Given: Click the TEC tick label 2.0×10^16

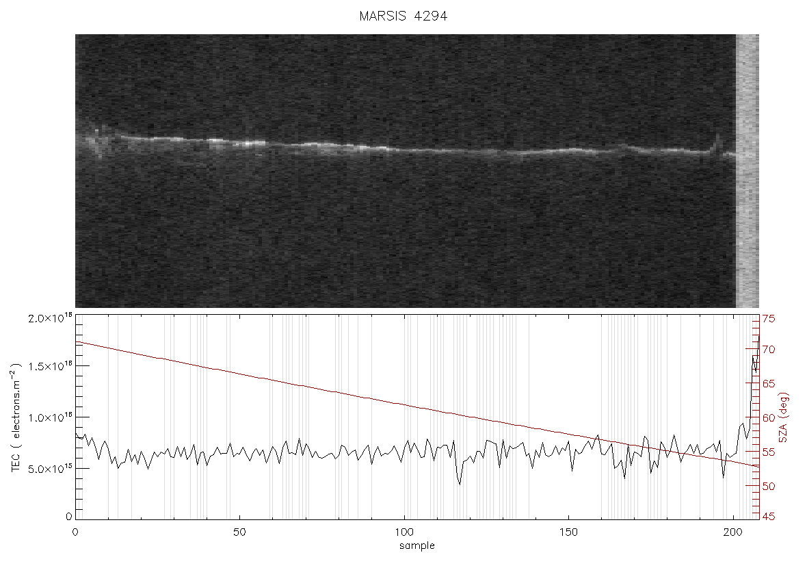Looking at the screenshot, I should pyautogui.click(x=50, y=318).
